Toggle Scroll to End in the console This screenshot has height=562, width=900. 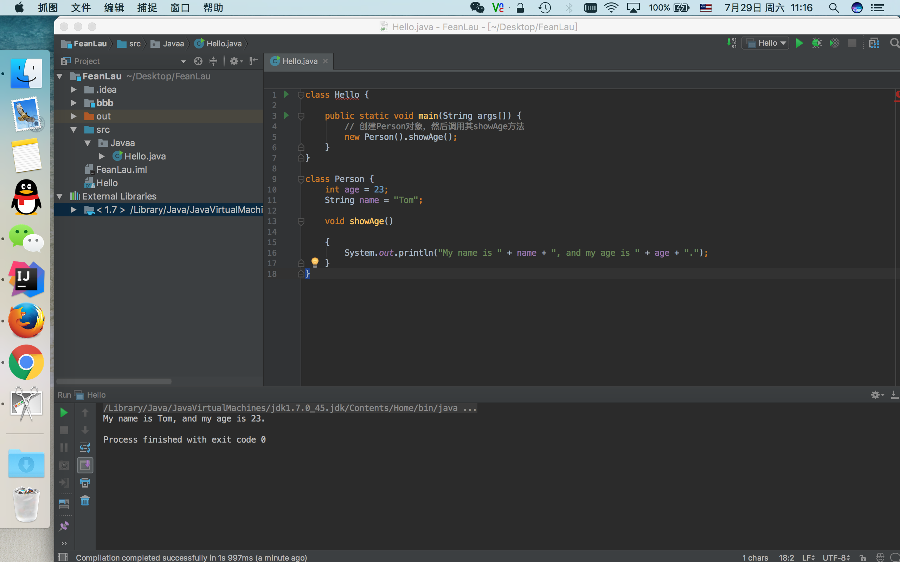pos(85,465)
